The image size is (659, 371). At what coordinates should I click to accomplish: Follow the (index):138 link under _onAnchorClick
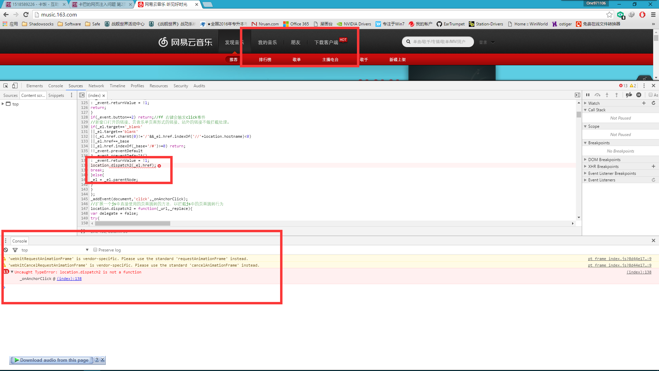coord(69,279)
